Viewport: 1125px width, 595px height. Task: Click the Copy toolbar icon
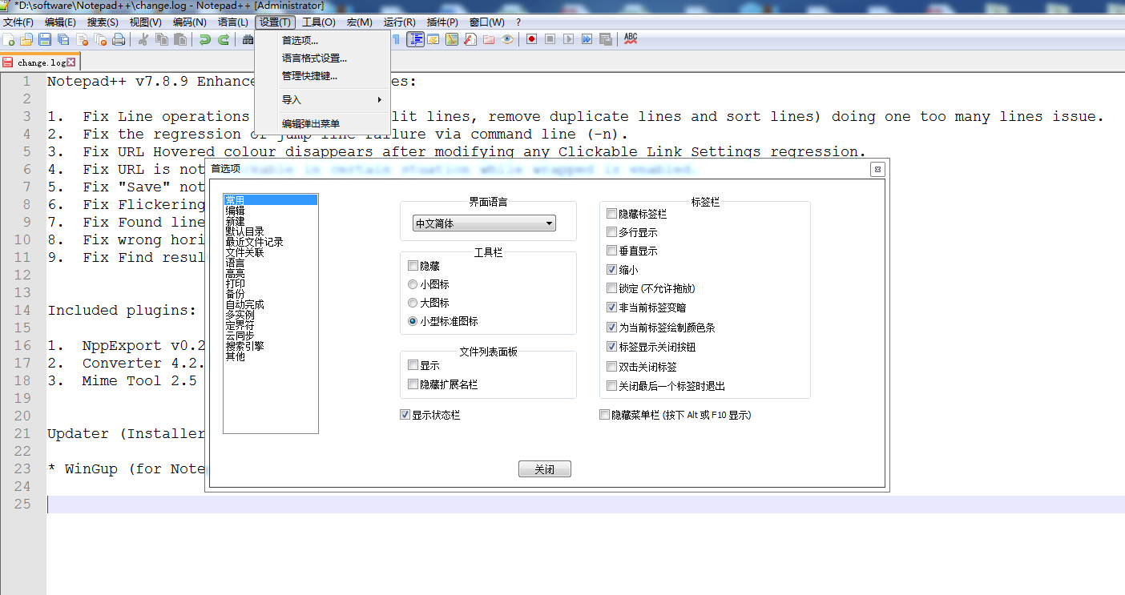click(162, 39)
